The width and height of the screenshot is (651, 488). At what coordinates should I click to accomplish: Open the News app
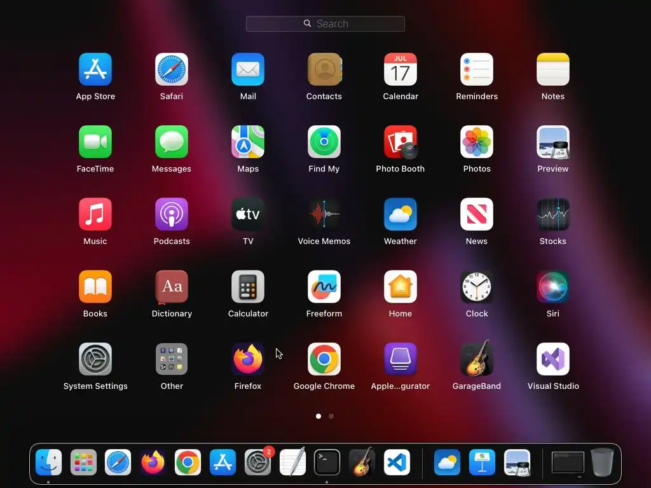[477, 214]
